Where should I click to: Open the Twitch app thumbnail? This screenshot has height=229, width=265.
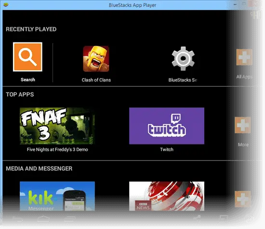[x=167, y=126]
